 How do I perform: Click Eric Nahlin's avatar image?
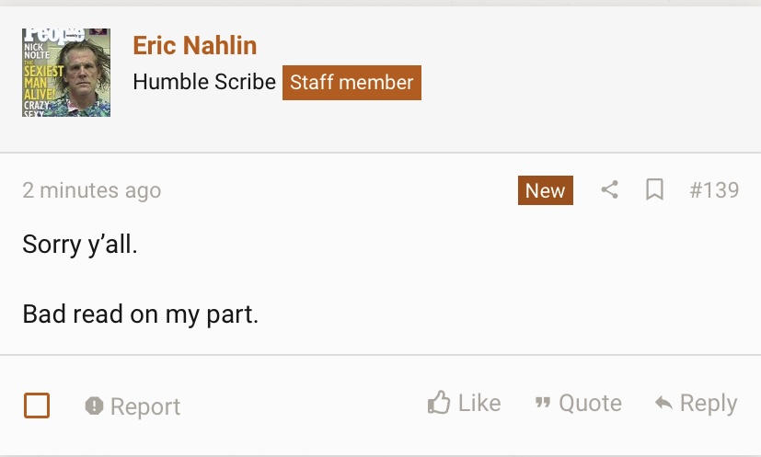[x=66, y=73]
